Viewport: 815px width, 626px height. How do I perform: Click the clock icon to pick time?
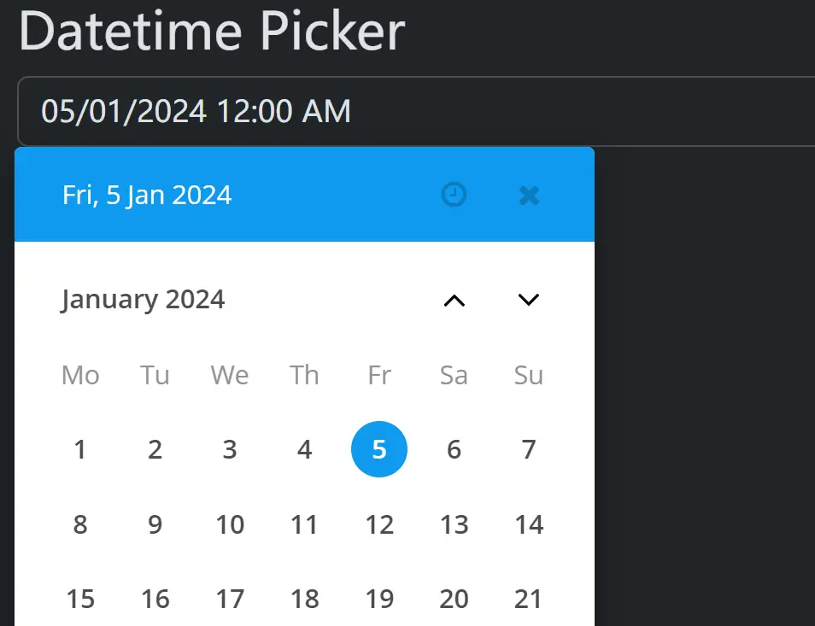pos(454,196)
